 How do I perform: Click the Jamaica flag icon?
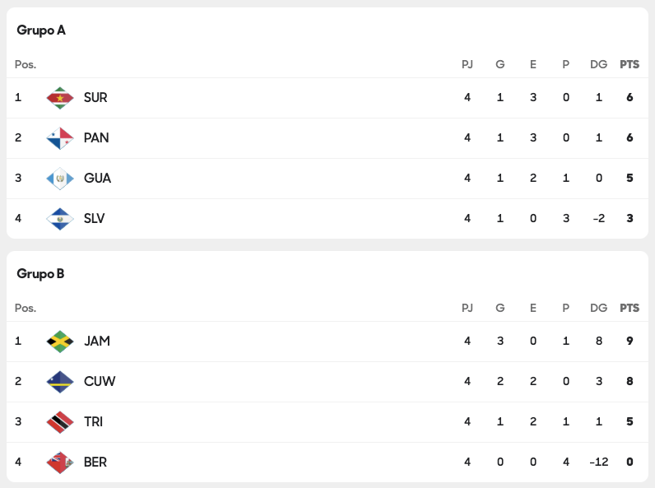pyautogui.click(x=60, y=341)
